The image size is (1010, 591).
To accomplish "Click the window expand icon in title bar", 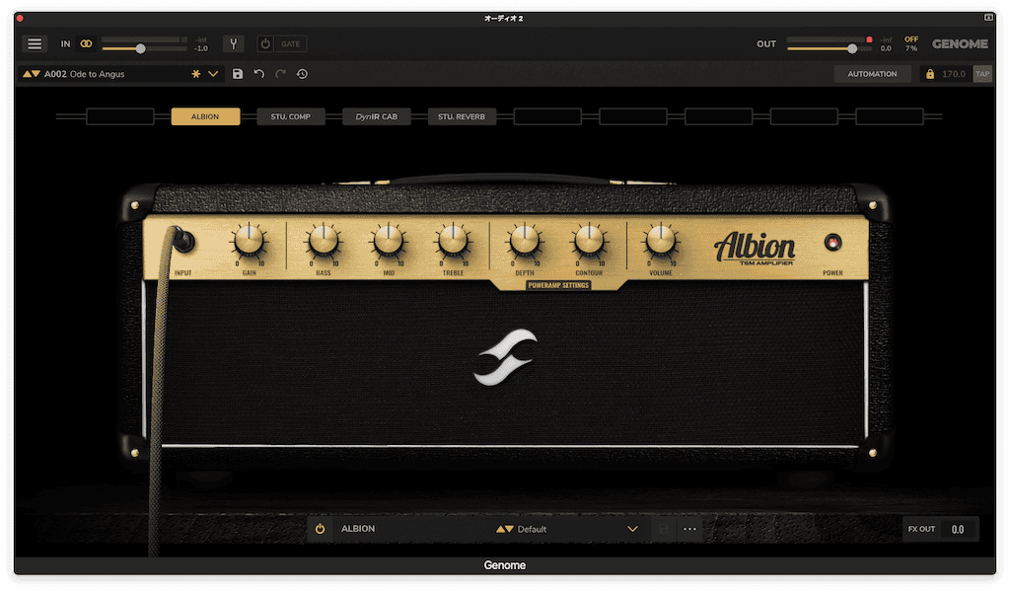I will pyautogui.click(x=988, y=18).
